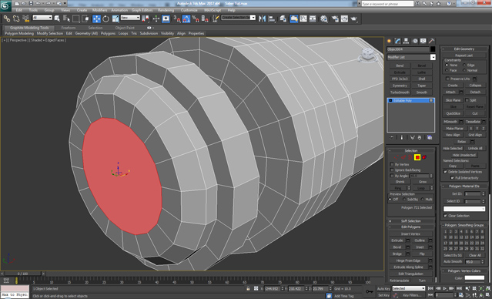The height and width of the screenshot is (299, 492).
Task: Select the Select and Link tool
Action: 6,18
